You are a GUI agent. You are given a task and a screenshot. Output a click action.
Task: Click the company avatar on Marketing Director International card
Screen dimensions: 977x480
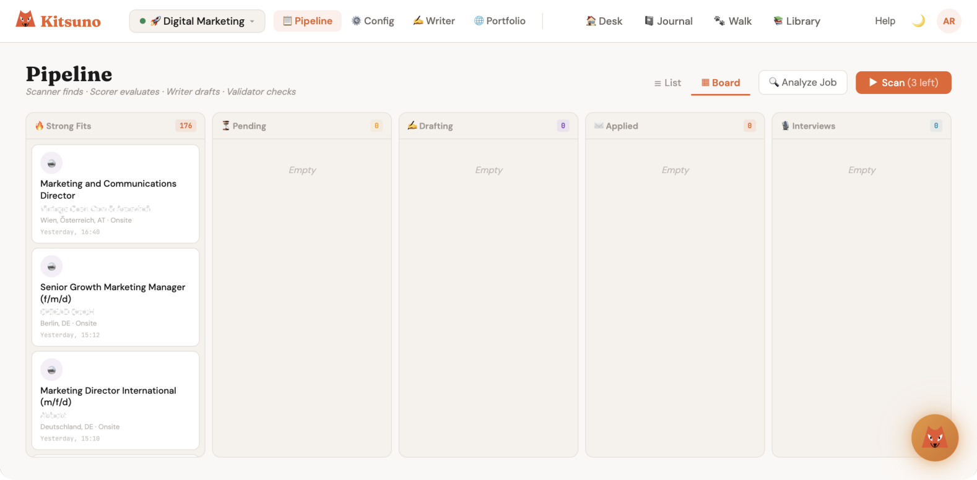(x=51, y=370)
